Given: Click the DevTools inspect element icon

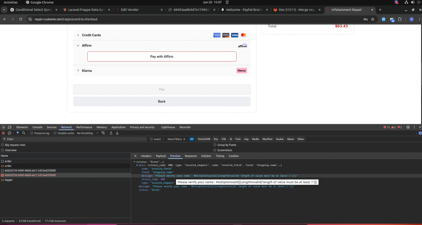Looking at the screenshot, I should 4,127.
